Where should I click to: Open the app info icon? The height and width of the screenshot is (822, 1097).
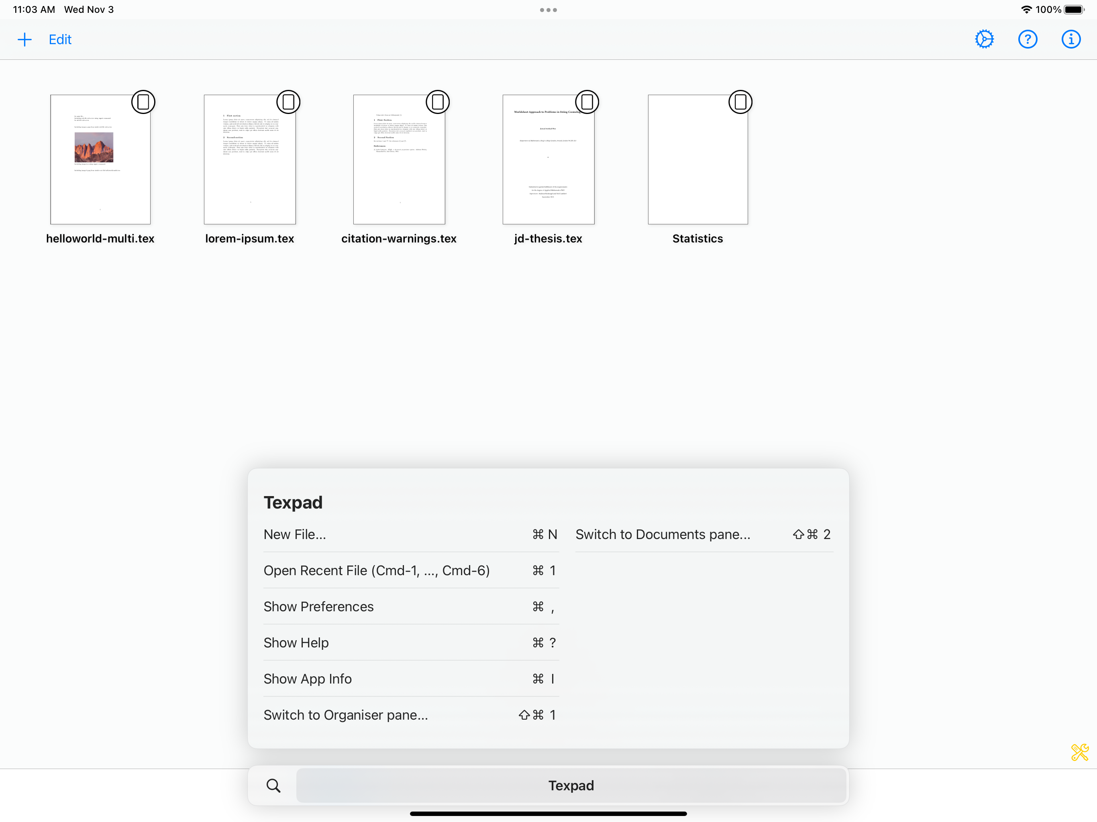1071,39
